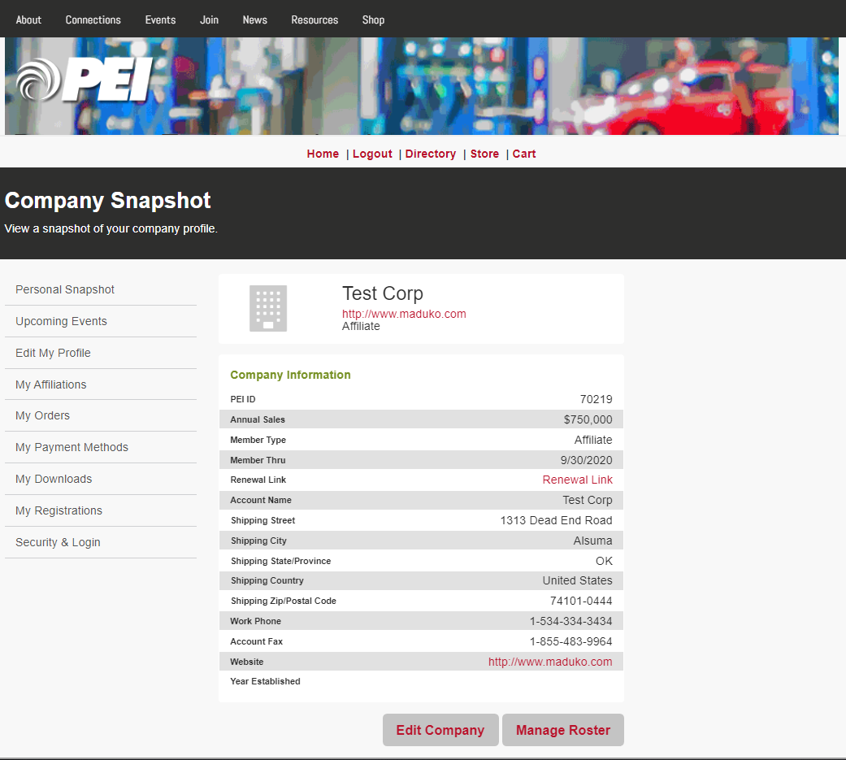This screenshot has height=760, width=846.
Task: Open the Resources menu item
Action: click(x=315, y=20)
